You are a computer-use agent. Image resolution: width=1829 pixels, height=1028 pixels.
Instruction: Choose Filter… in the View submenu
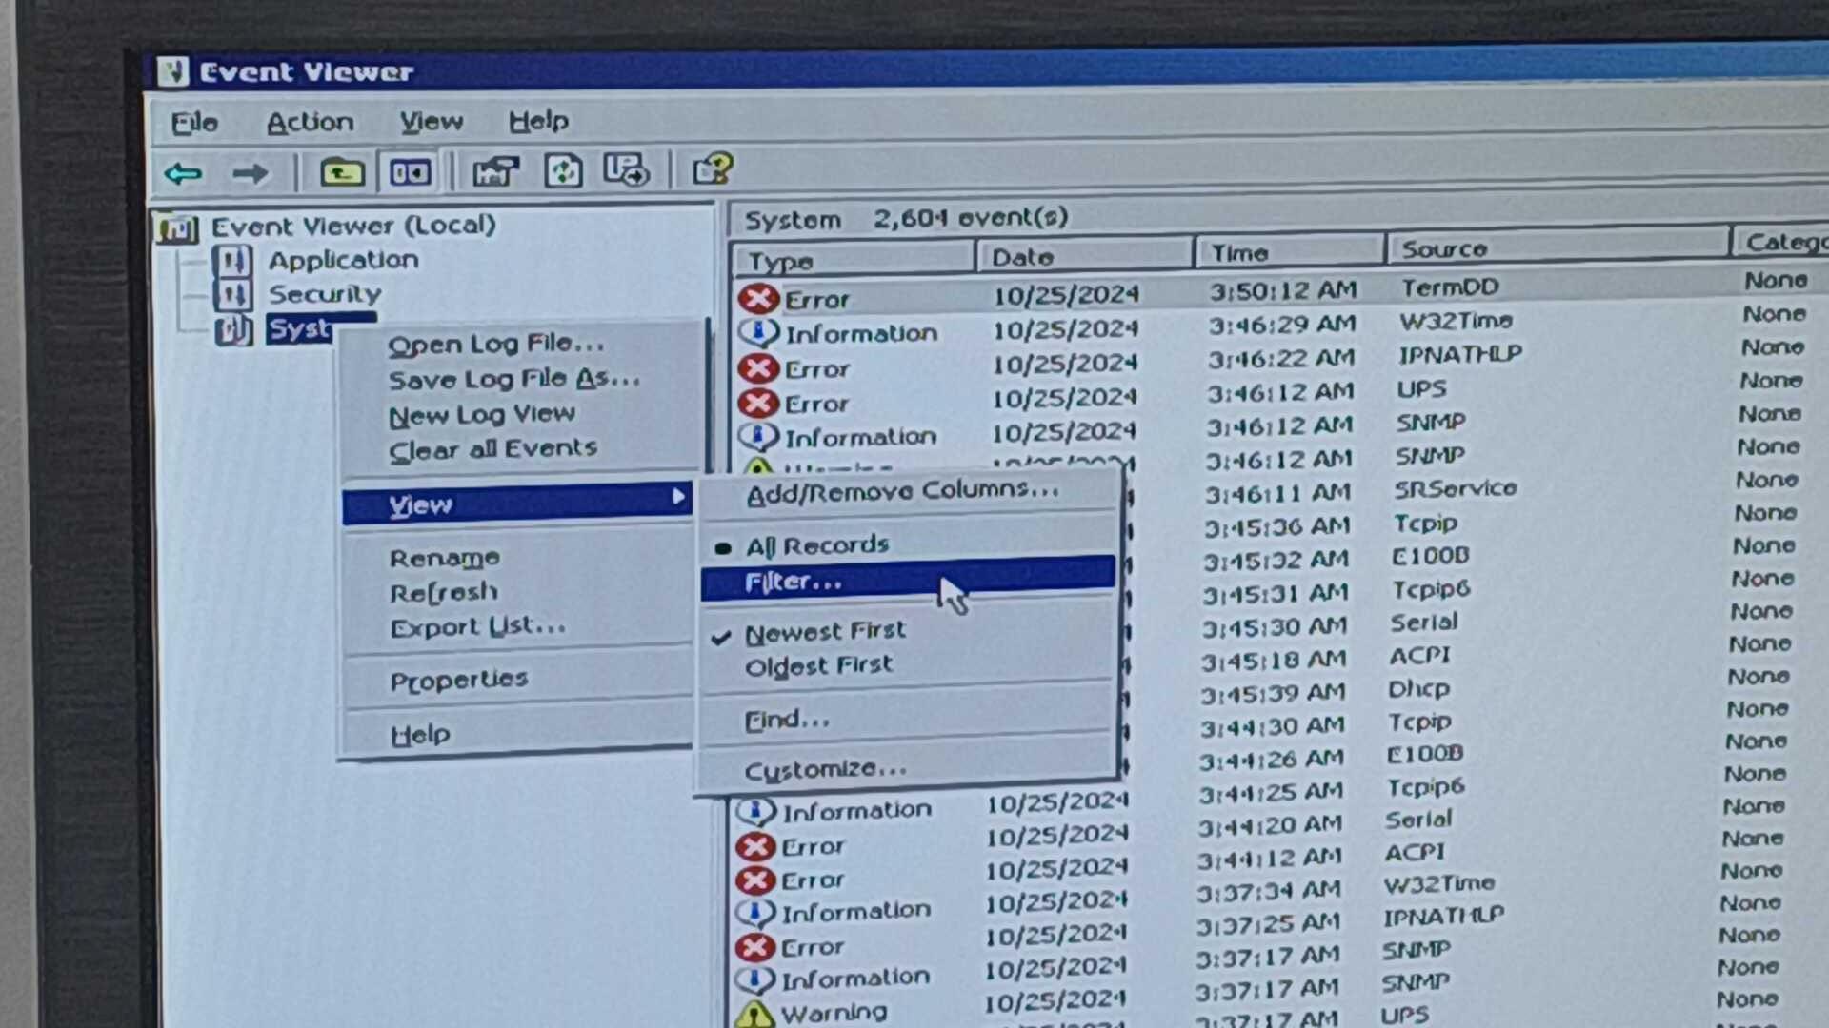[x=908, y=580]
